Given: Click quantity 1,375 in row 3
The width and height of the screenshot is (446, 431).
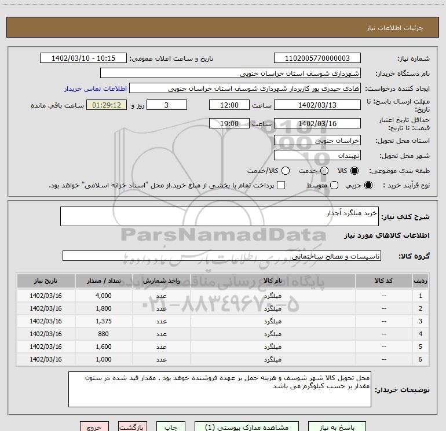Looking at the screenshot, I should (104, 321).
